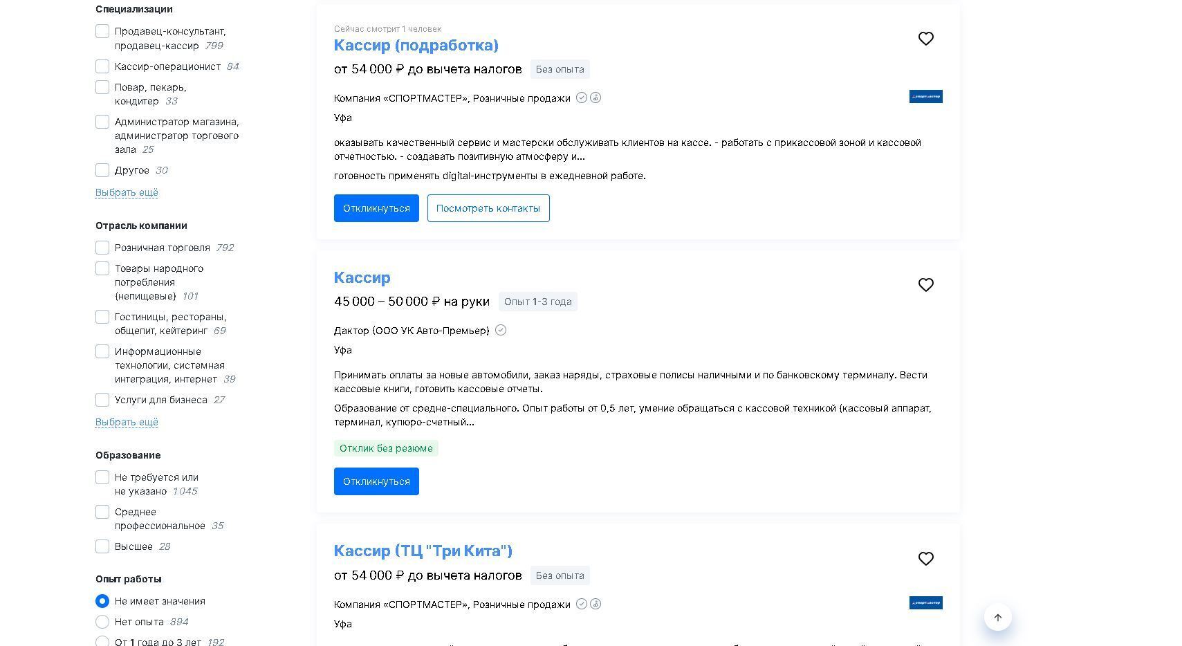The image size is (1182, 646).
Task: Click Откликнуться on the Дактор Кассир vacancy
Action: coord(376,481)
